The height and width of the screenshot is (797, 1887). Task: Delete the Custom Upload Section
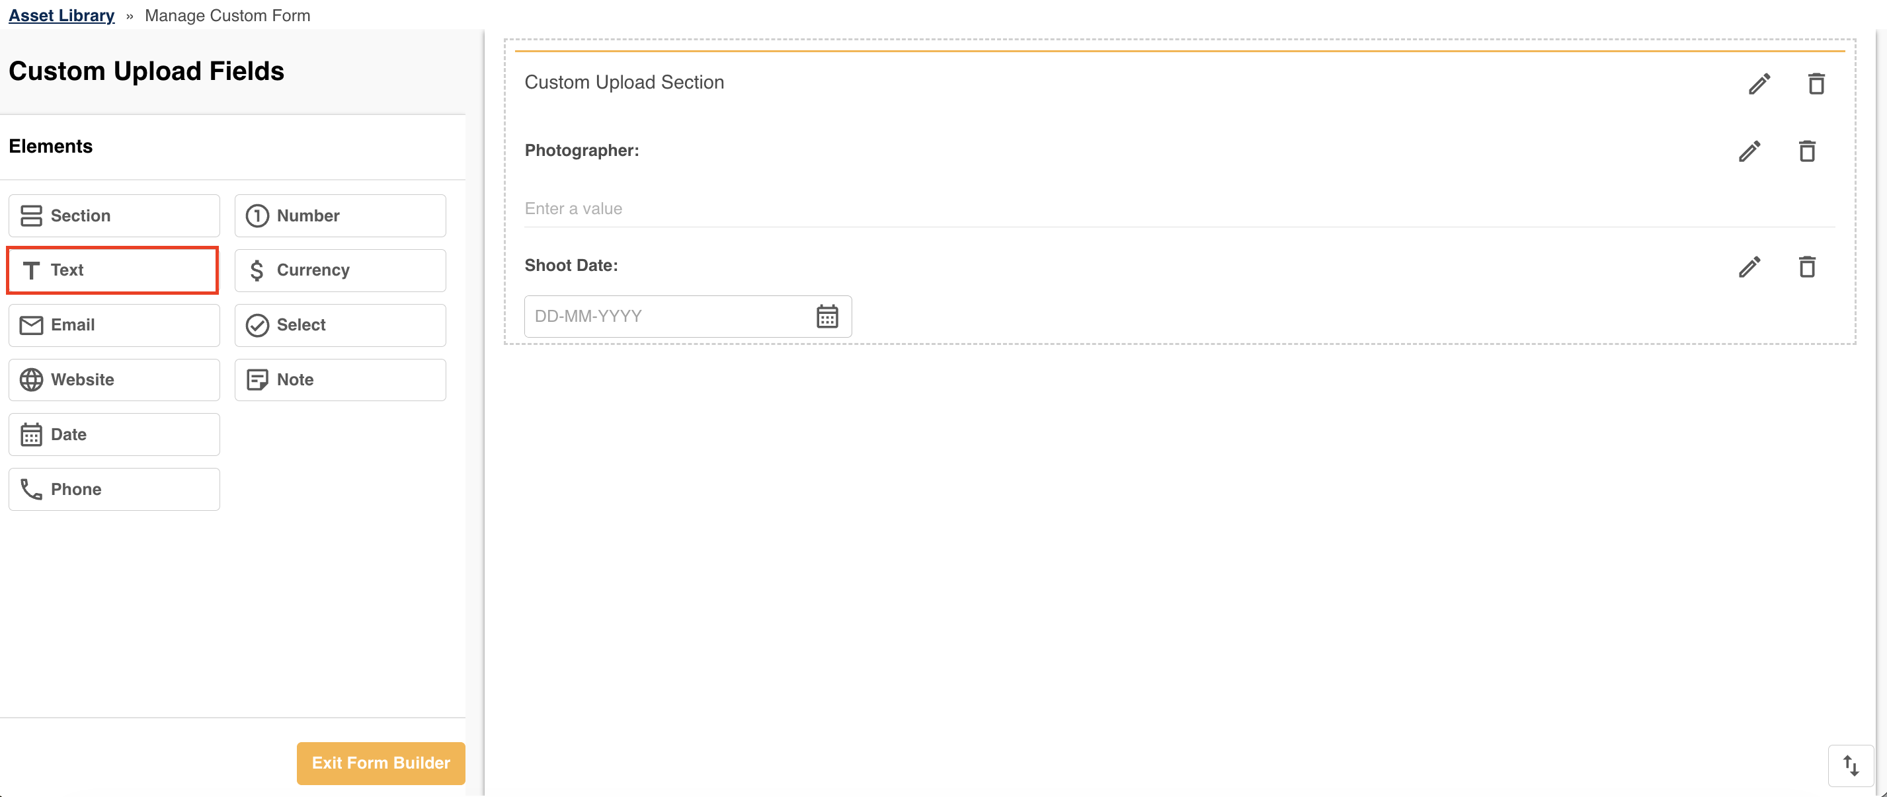coord(1816,83)
